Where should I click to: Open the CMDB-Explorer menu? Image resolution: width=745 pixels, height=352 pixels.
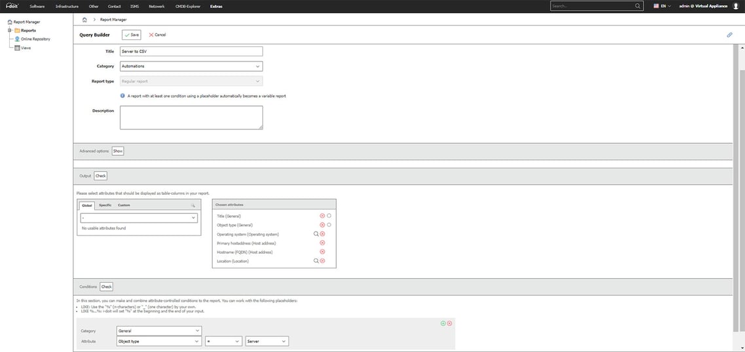pyautogui.click(x=188, y=7)
